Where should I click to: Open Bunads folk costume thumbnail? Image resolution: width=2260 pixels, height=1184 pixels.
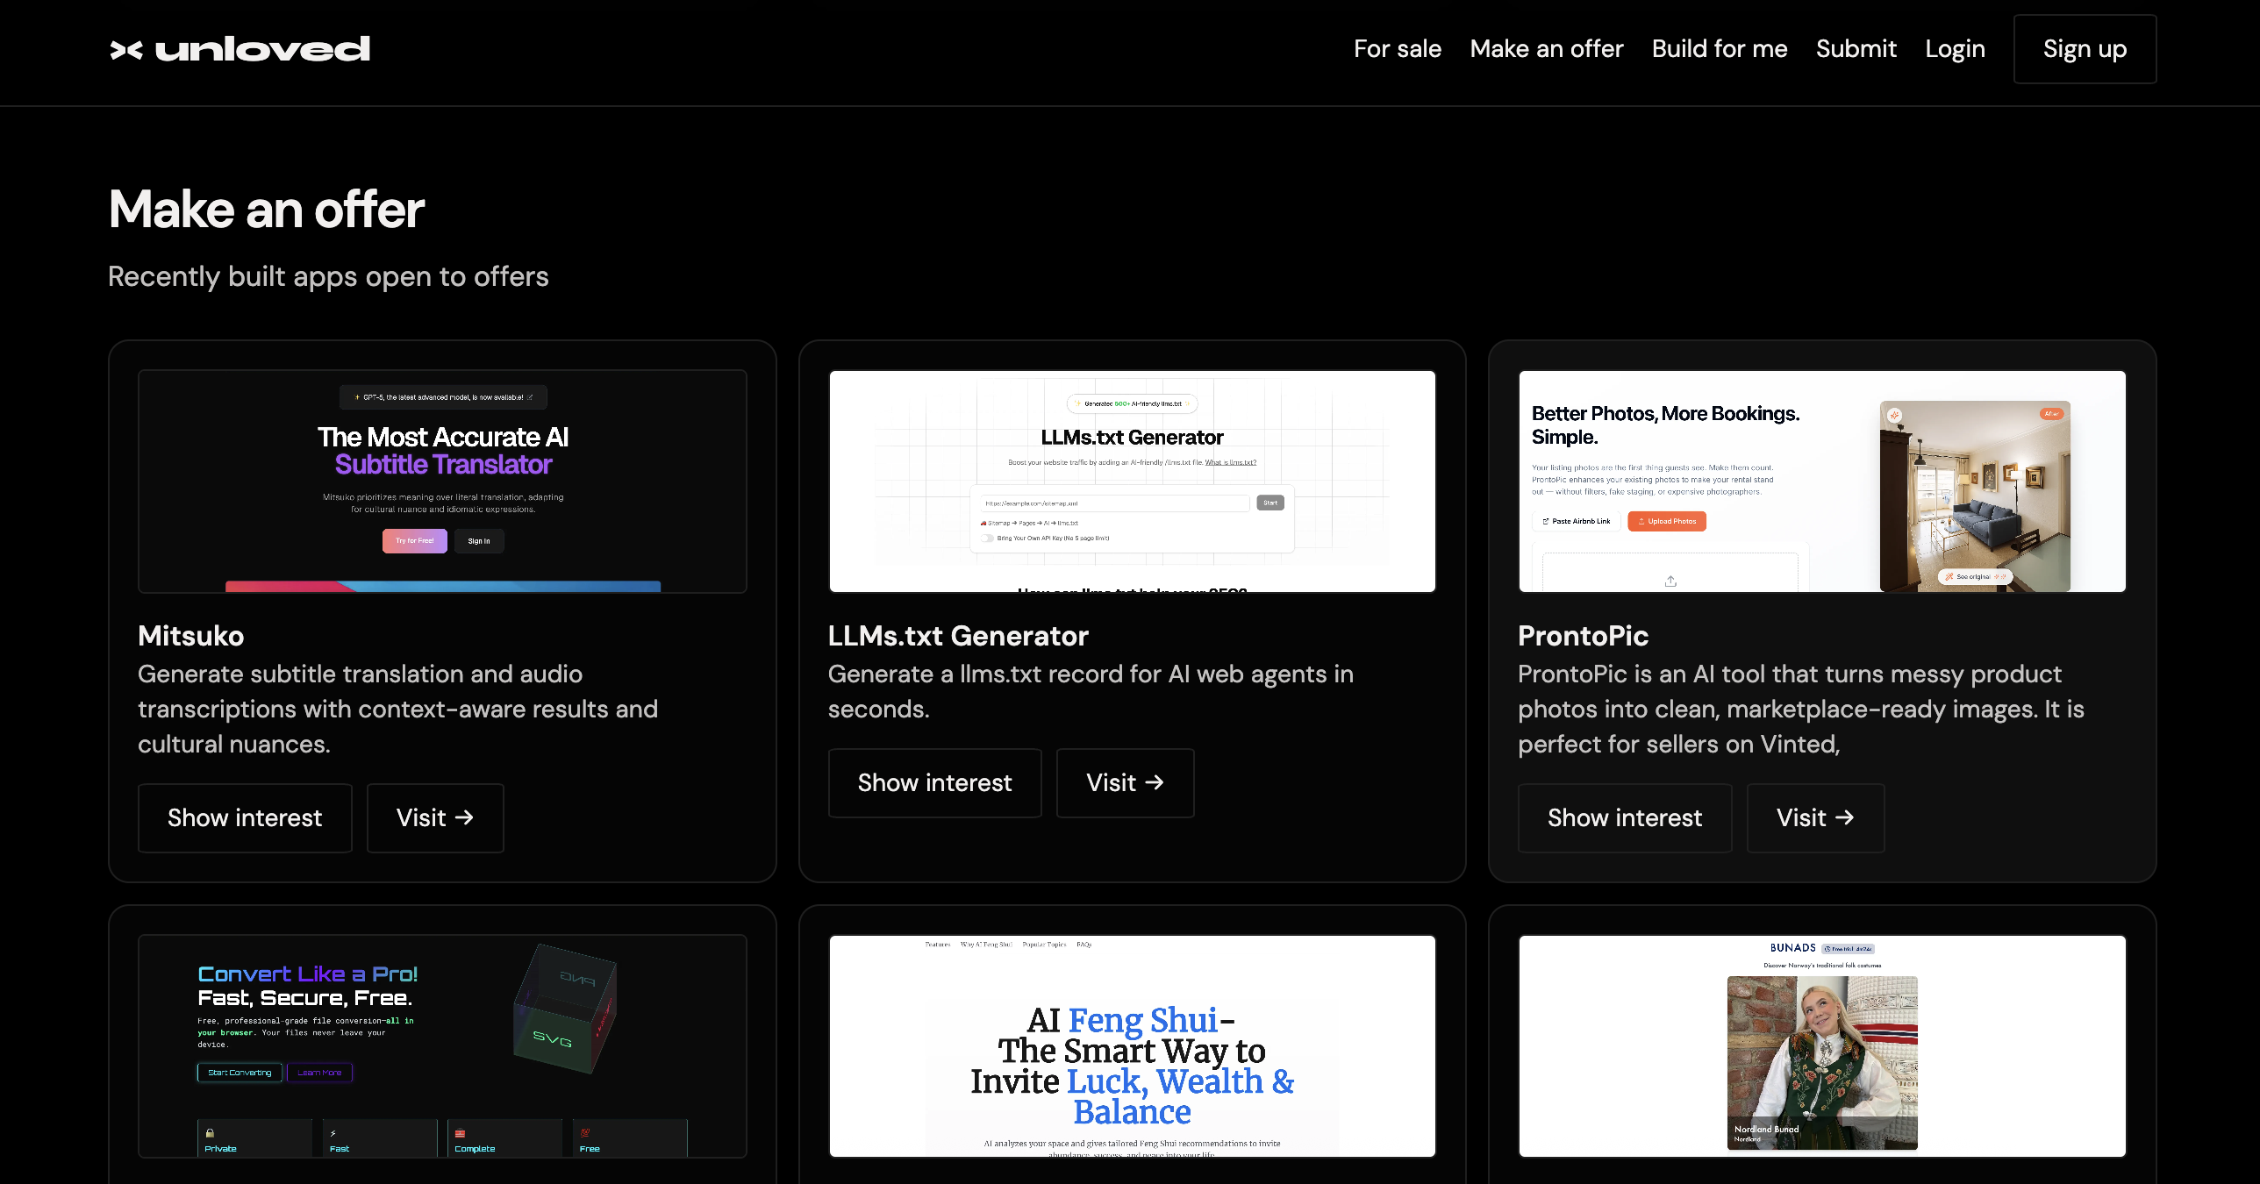pos(1822,1045)
